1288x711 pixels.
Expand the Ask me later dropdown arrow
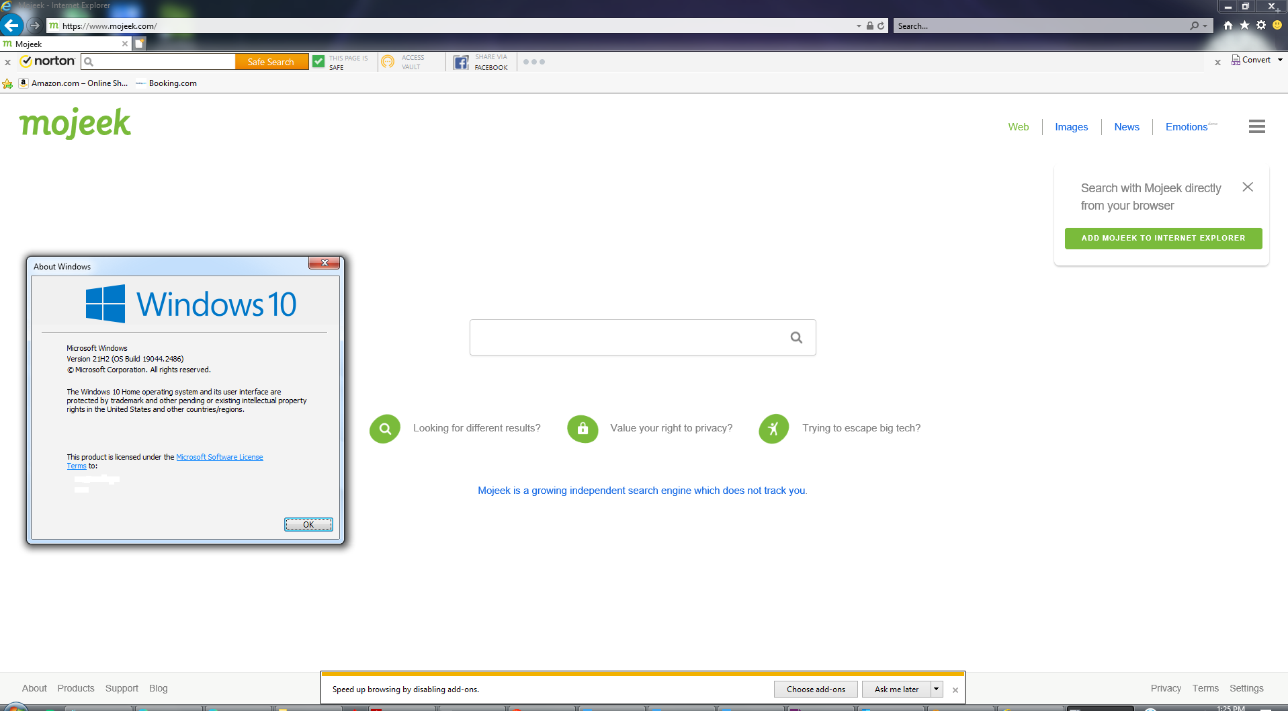point(936,689)
